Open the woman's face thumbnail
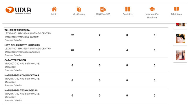This screenshot has height=107, width=188. coord(180,55)
